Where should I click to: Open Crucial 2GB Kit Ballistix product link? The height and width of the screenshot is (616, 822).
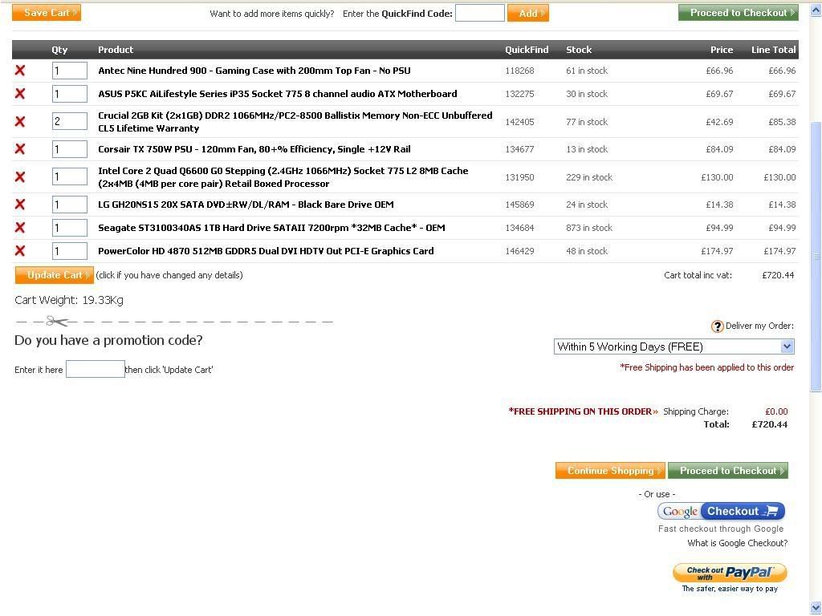click(295, 122)
